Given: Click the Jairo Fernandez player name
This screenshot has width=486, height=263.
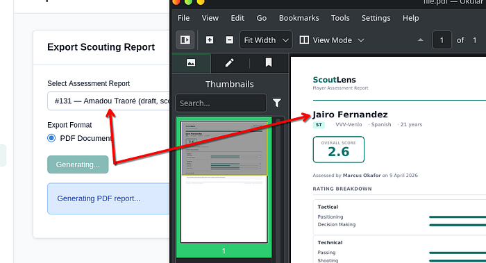Looking at the screenshot, I should point(350,114).
